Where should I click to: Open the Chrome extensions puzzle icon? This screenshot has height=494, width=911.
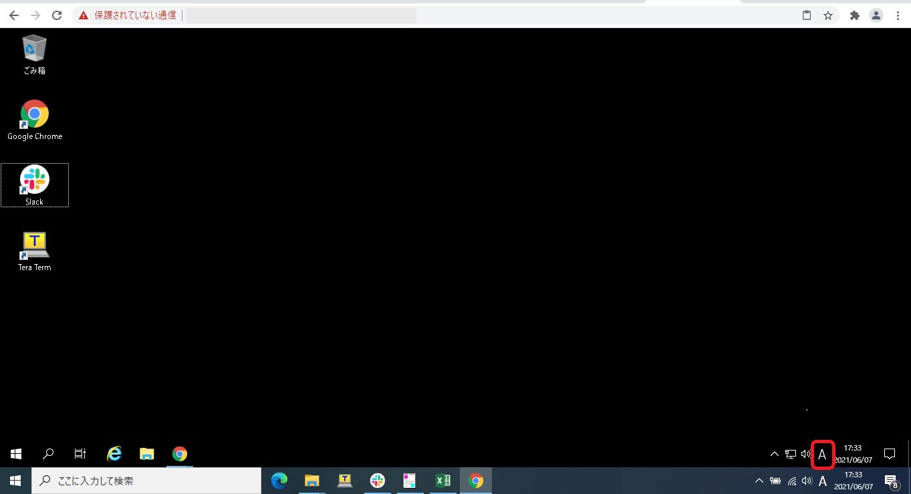(854, 15)
